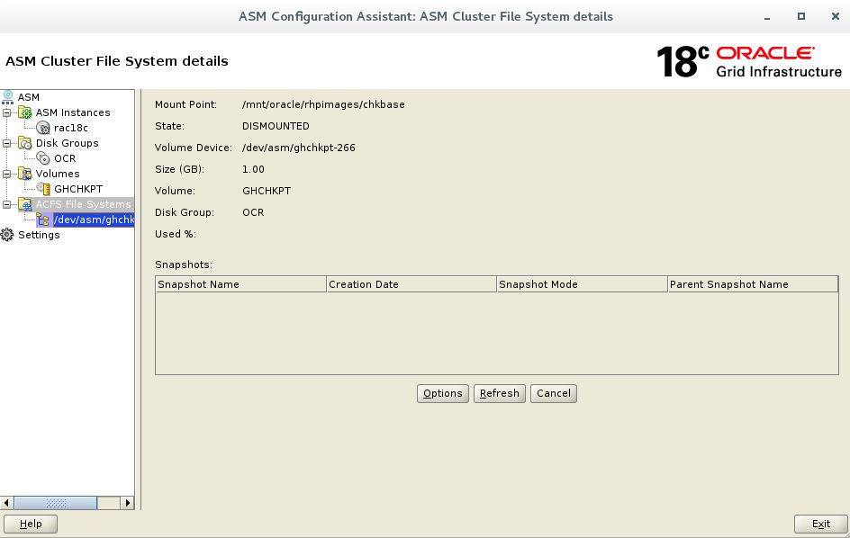The width and height of the screenshot is (850, 538).
Task: Select the Disk Groups tree item
Action: pyautogui.click(x=68, y=143)
